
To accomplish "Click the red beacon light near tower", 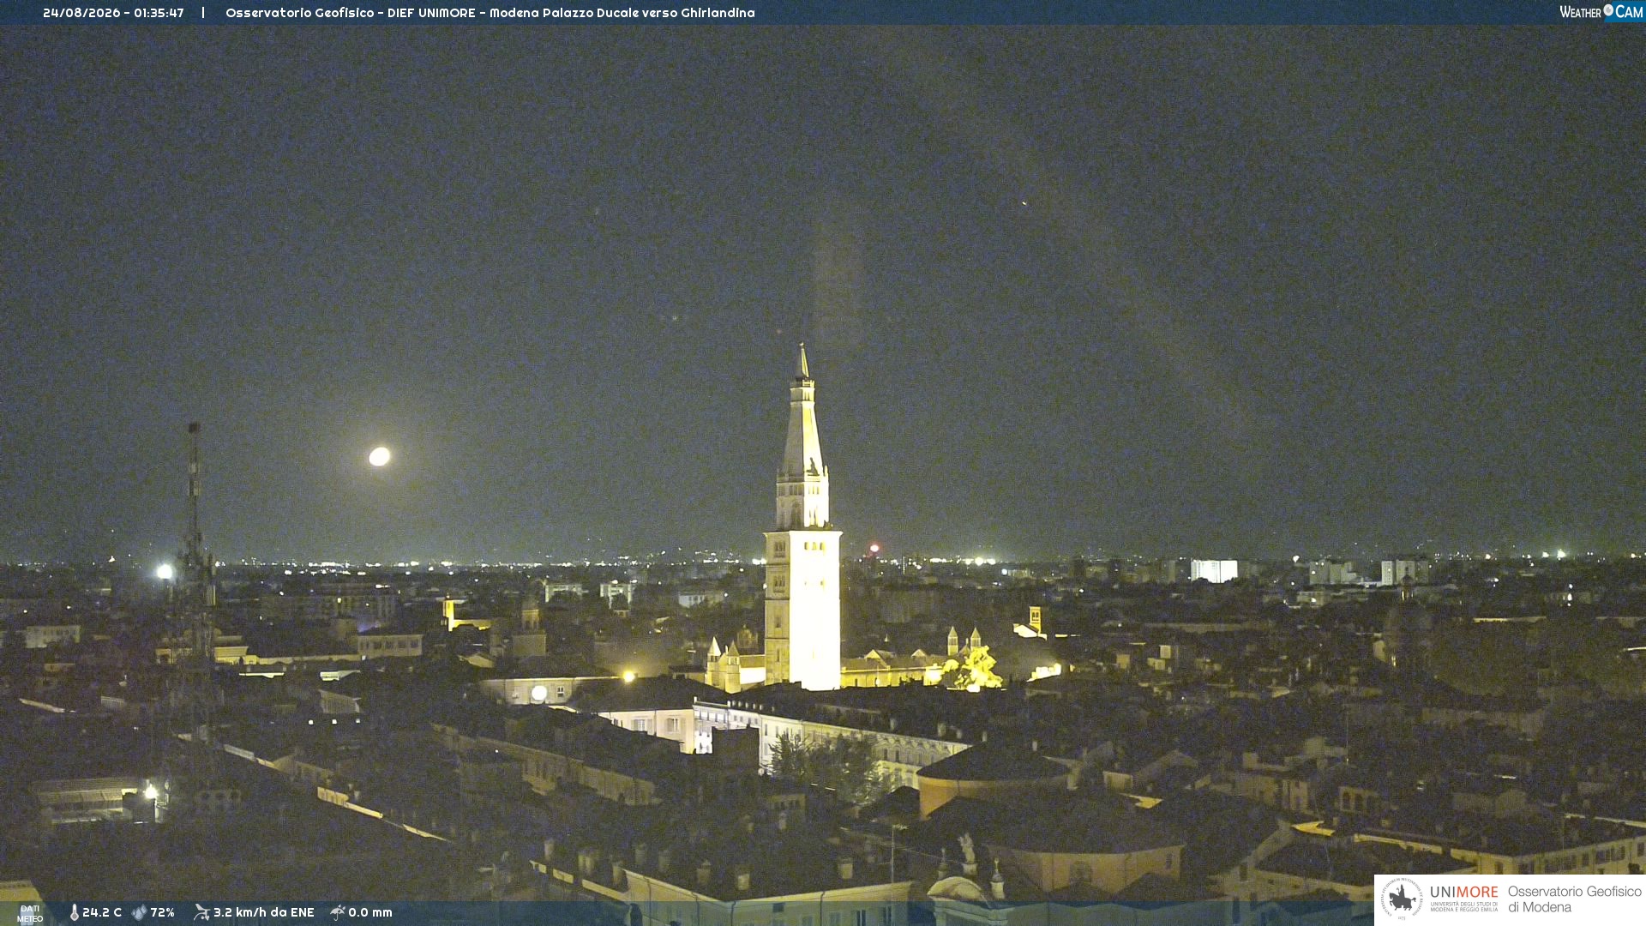I will [x=874, y=549].
